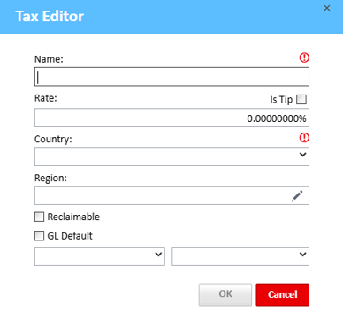
Task: Click the red Cancel button
Action: coord(283,294)
